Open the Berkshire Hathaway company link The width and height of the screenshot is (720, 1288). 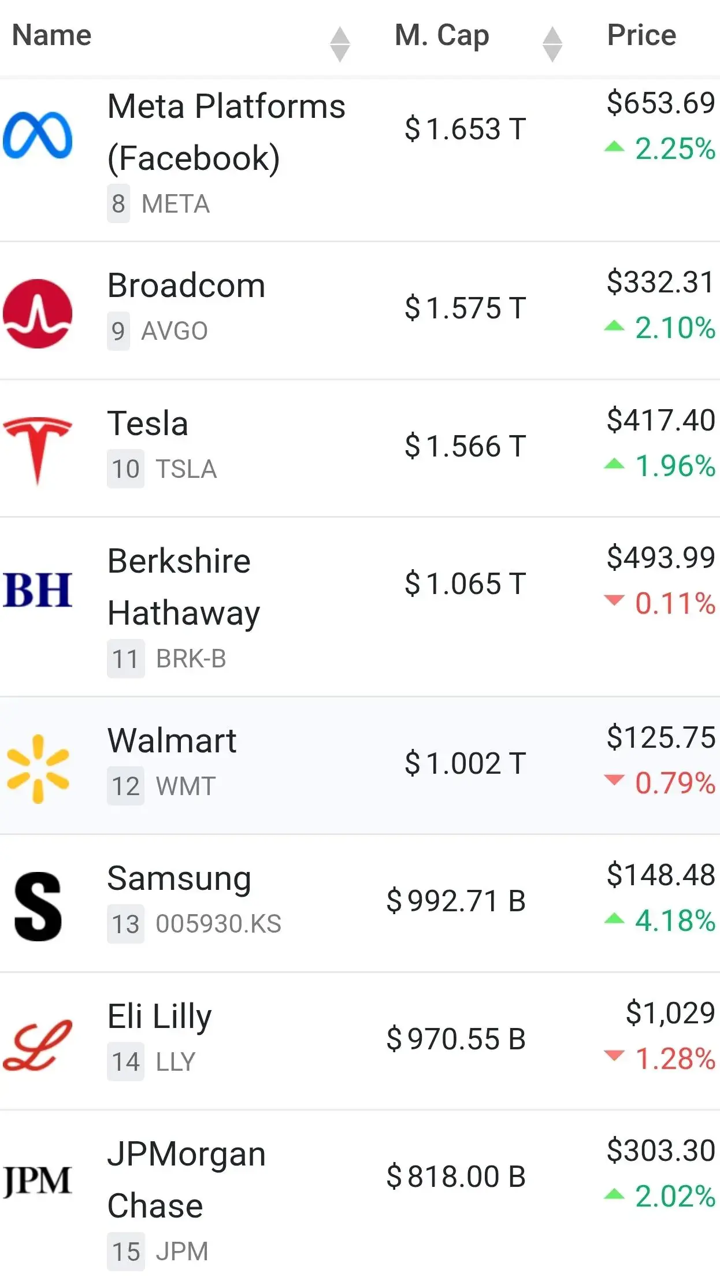point(184,587)
